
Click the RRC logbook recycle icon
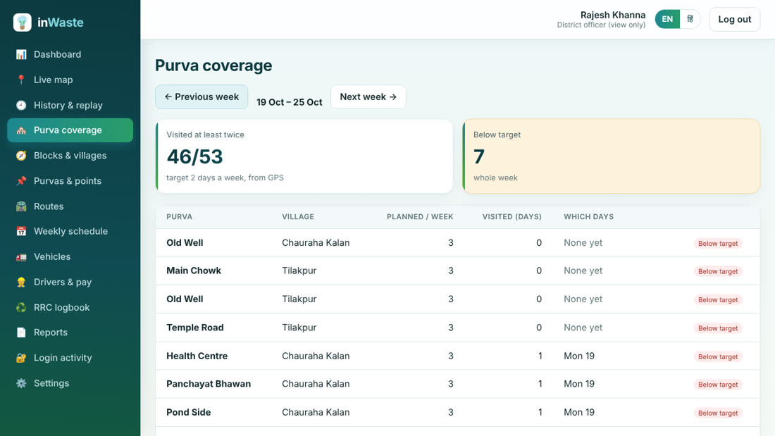20,308
